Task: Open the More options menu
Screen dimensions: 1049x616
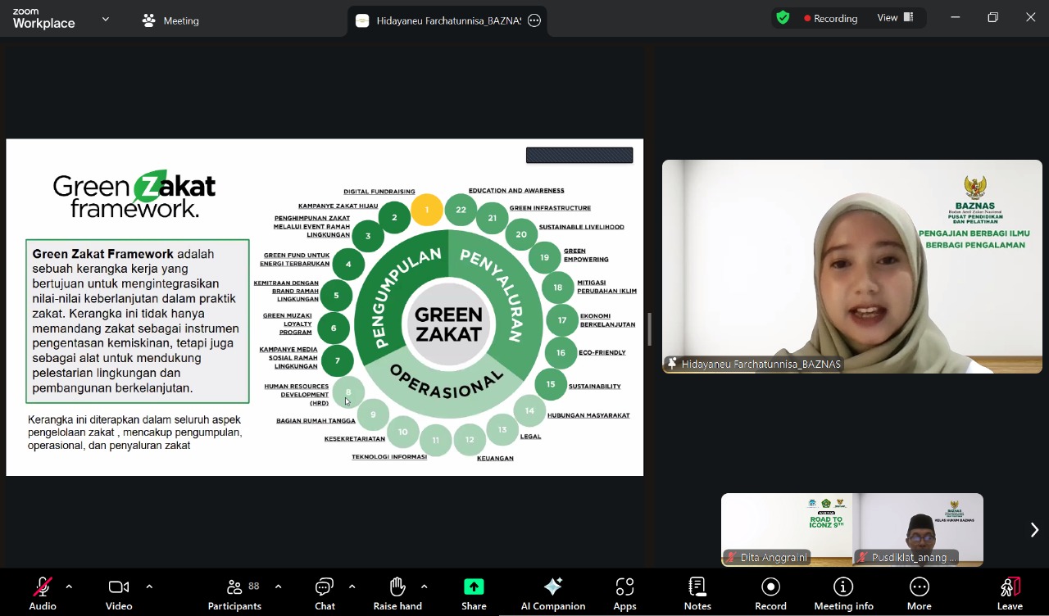Action: [919, 593]
